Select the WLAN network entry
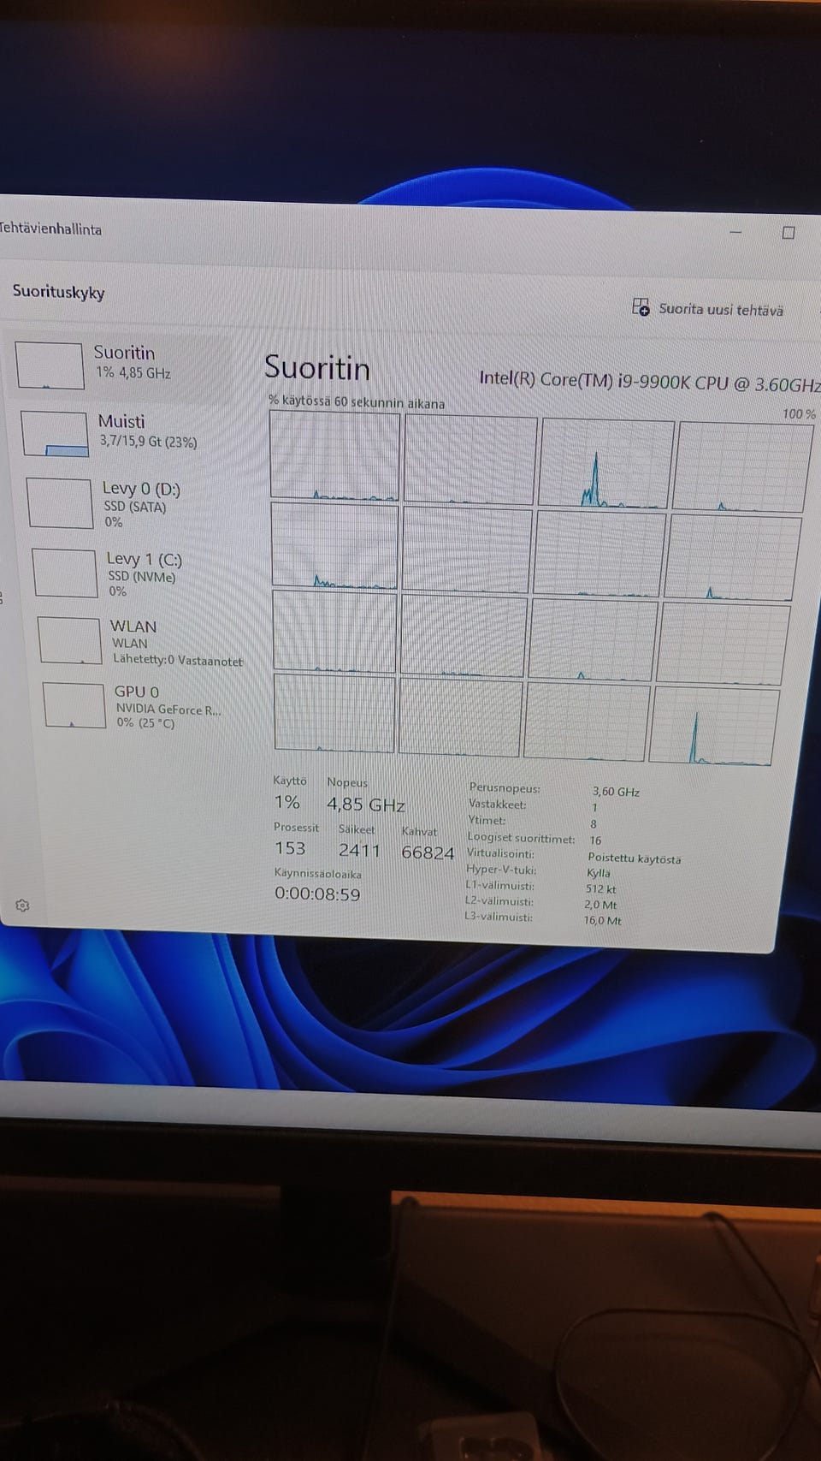This screenshot has height=1461, width=821. [x=141, y=642]
